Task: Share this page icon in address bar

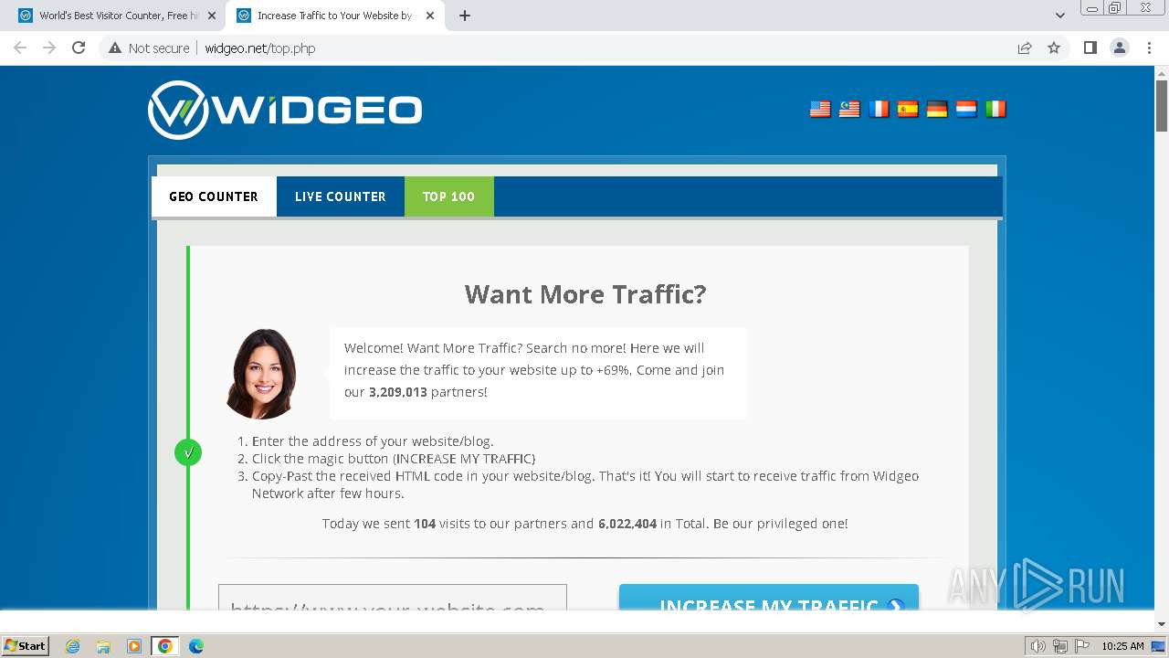Action: 1025,48
